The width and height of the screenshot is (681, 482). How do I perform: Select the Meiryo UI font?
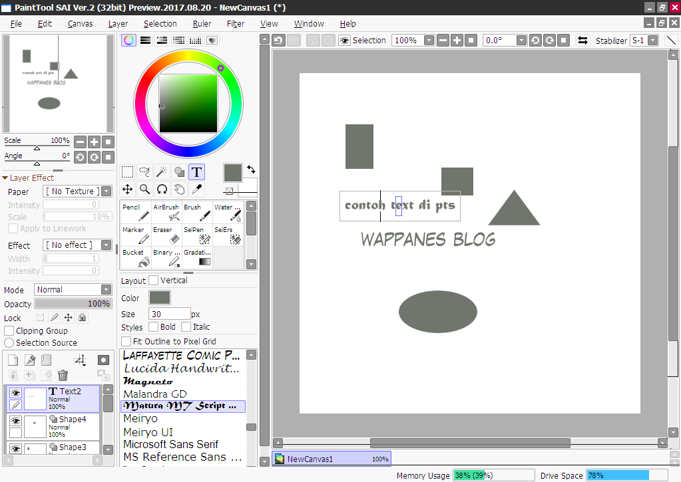coord(147,431)
